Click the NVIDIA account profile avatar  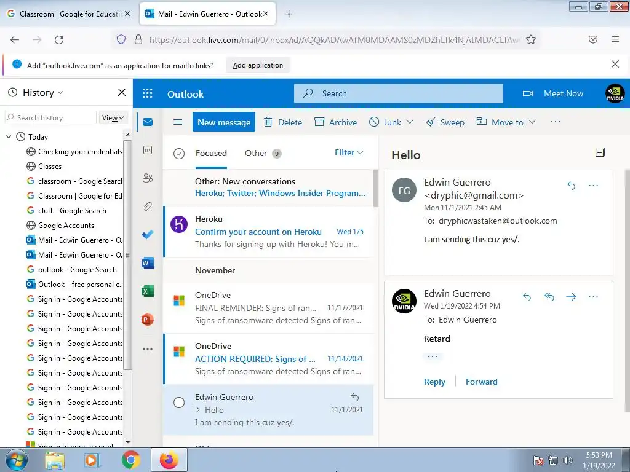tap(615, 93)
